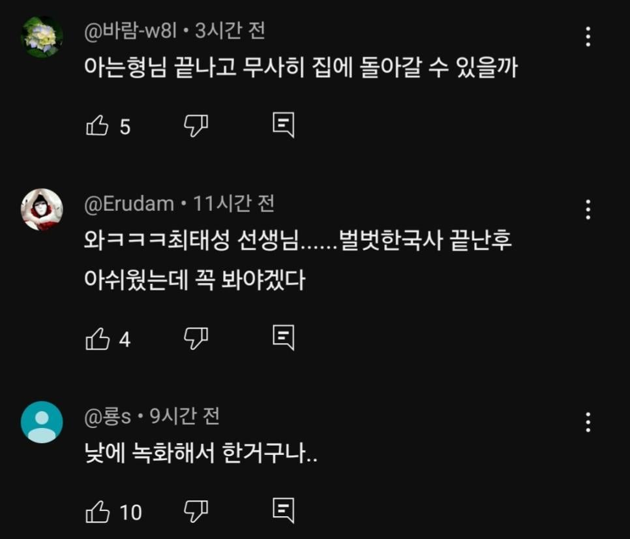
Task: Open @룡s profile via teal avatar
Action: (x=42, y=422)
